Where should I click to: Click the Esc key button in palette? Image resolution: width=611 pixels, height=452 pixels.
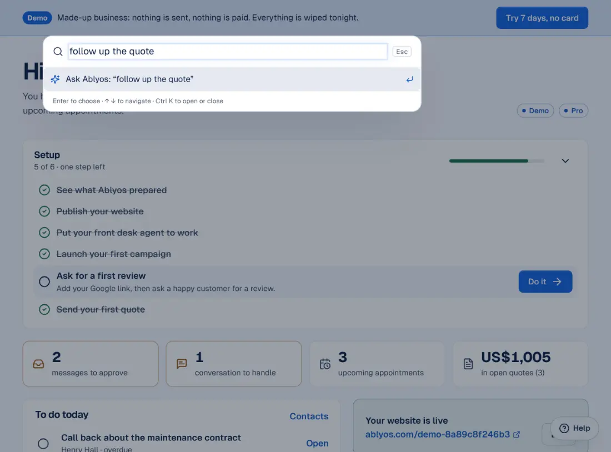click(402, 52)
